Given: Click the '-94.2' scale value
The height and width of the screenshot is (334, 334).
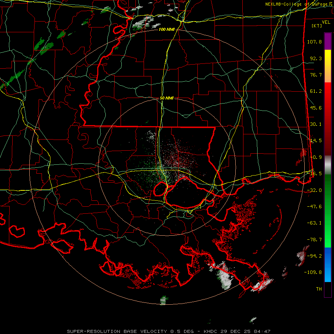Looking at the screenshot, I should point(314,256).
